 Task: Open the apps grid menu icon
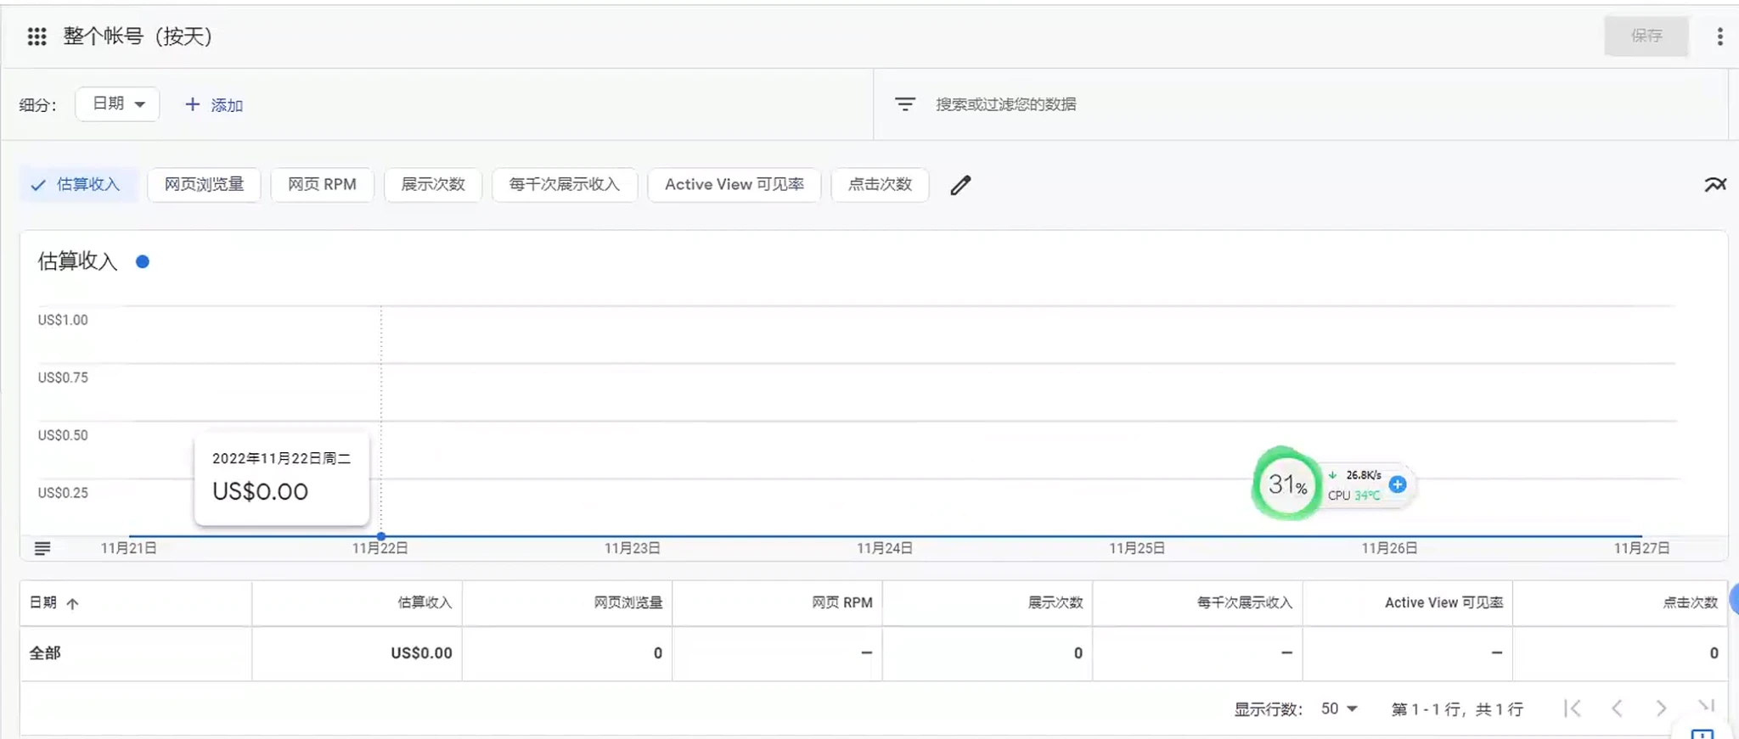coord(37,36)
